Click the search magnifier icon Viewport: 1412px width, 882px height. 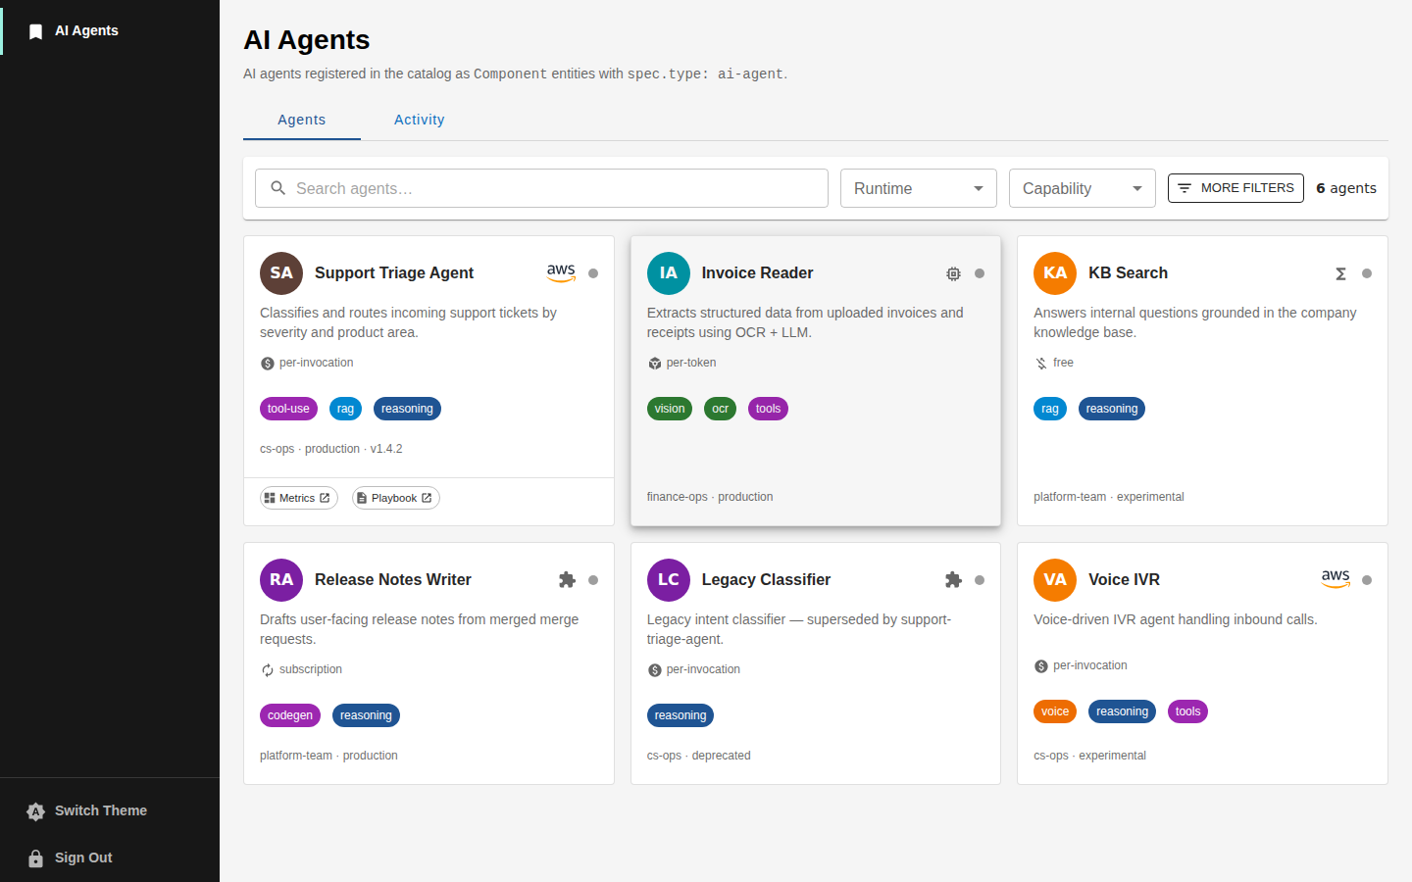278,188
